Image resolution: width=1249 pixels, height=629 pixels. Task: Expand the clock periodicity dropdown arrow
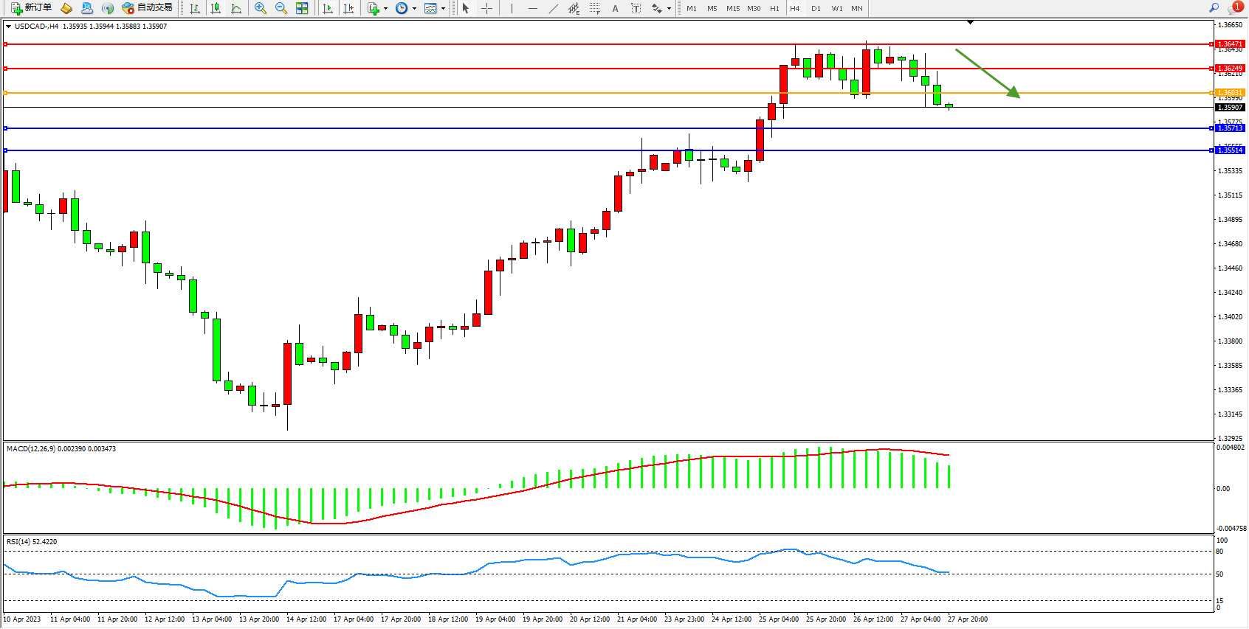click(414, 9)
